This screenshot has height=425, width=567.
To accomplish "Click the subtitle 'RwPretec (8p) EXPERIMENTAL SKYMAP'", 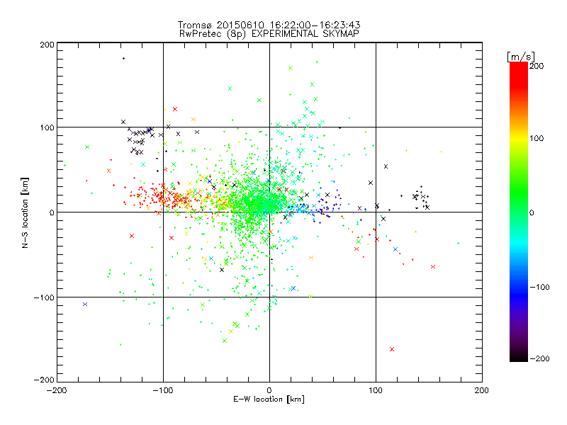I will pos(269,34).
